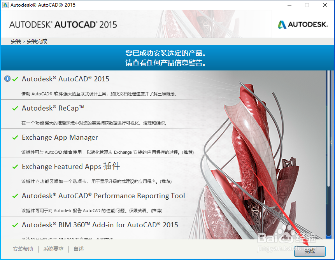Click the Autodesk logo at top right
Screen dimensions: 335x260
pos(303,24)
